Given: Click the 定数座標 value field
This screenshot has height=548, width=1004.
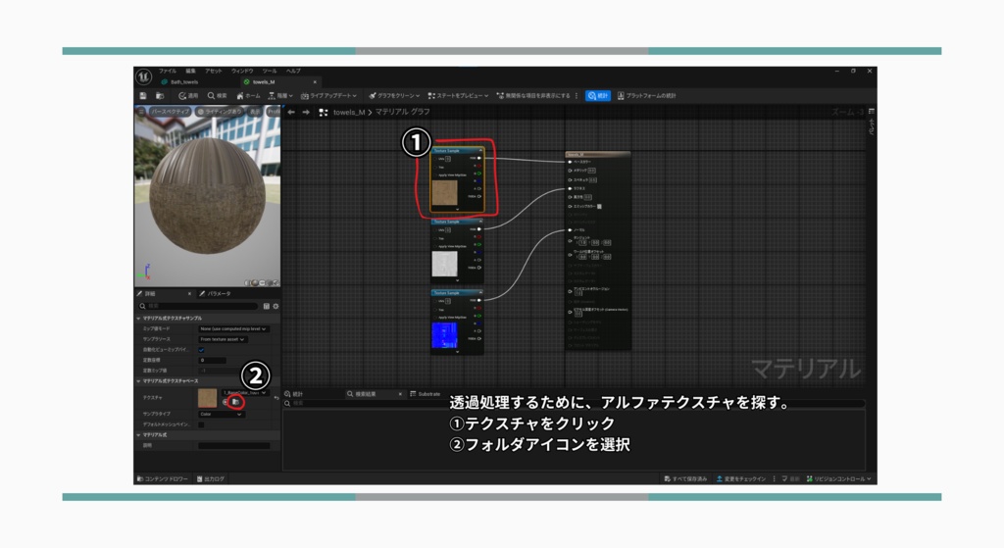Looking at the screenshot, I should (212, 361).
